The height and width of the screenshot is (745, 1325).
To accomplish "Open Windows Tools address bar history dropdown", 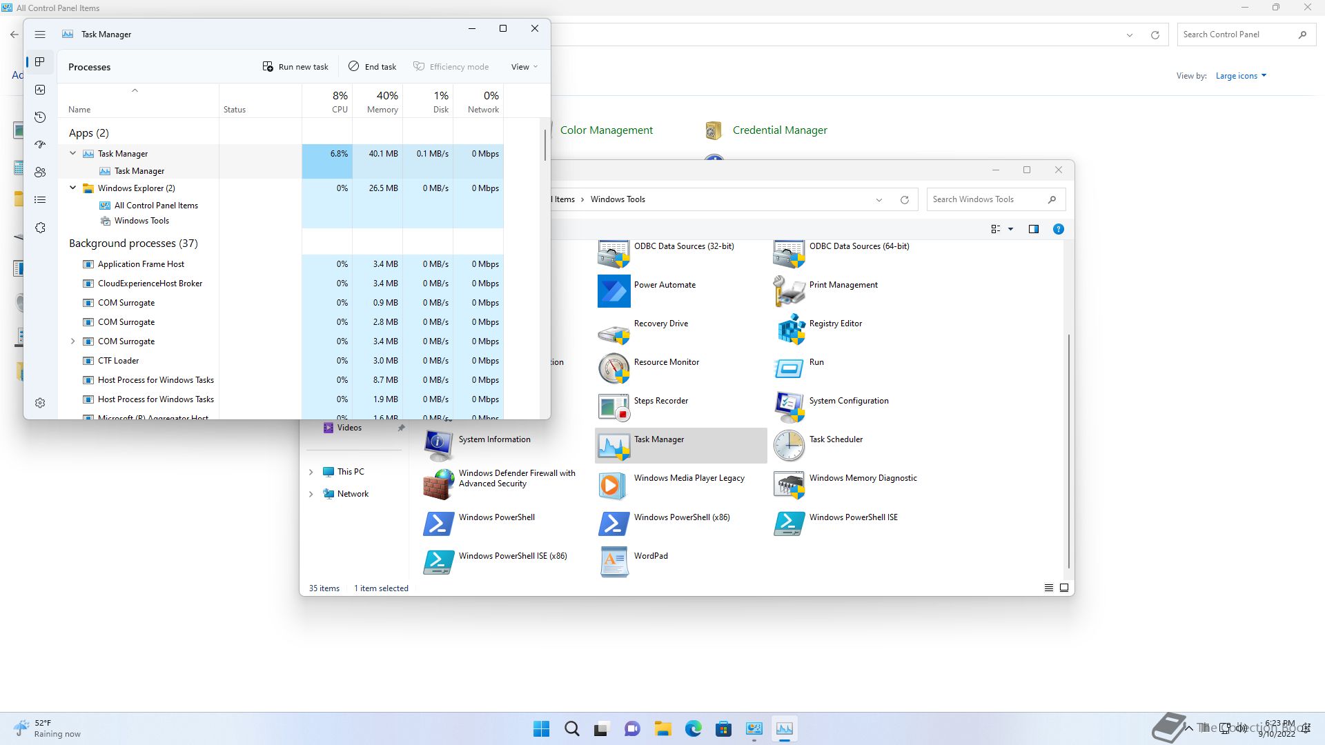I will 879,200.
